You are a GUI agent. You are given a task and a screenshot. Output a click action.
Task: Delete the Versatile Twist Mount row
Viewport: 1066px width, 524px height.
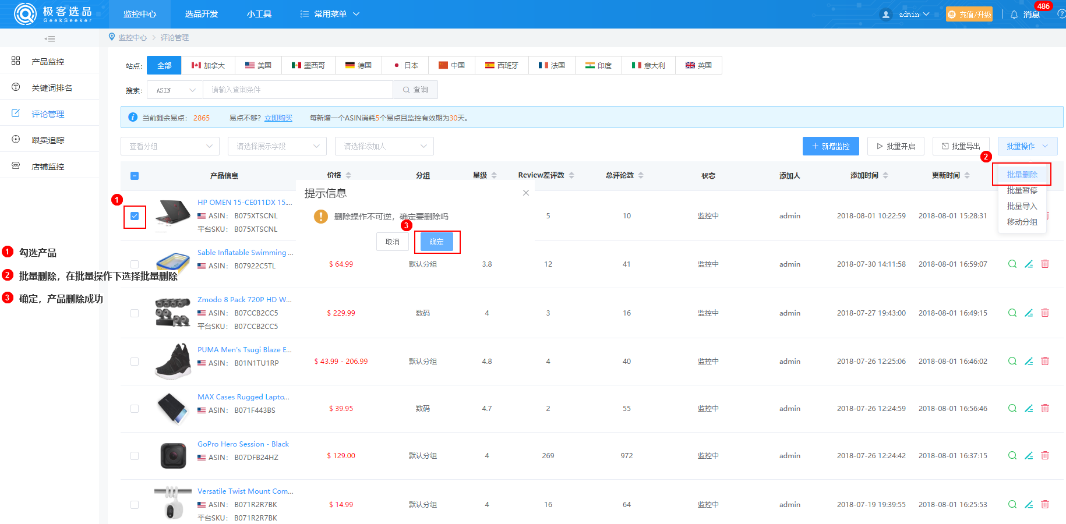(x=1045, y=504)
